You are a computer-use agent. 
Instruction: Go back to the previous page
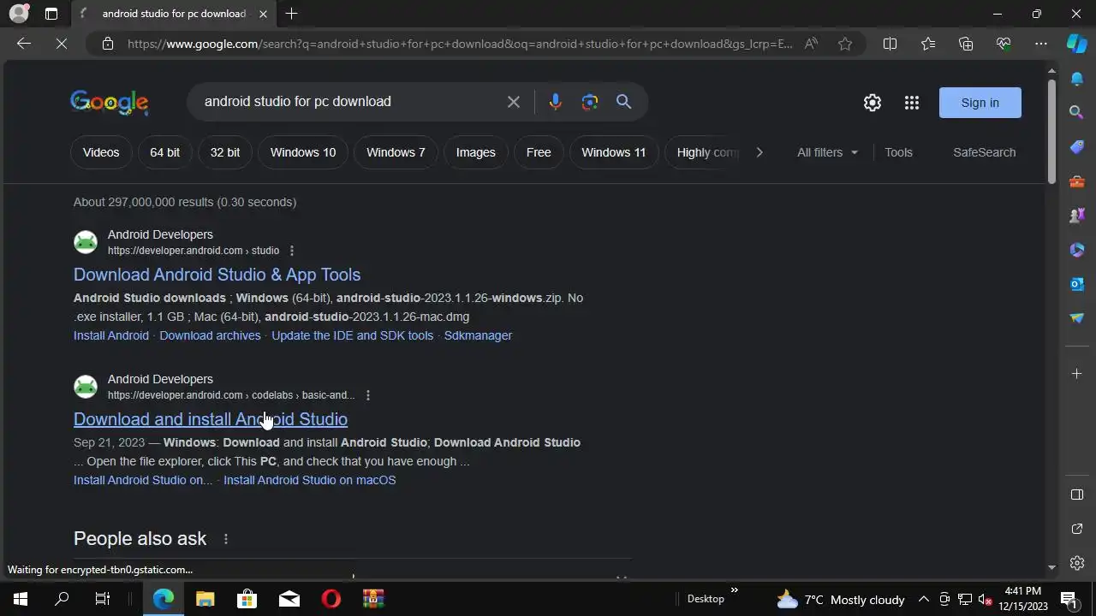tap(24, 44)
